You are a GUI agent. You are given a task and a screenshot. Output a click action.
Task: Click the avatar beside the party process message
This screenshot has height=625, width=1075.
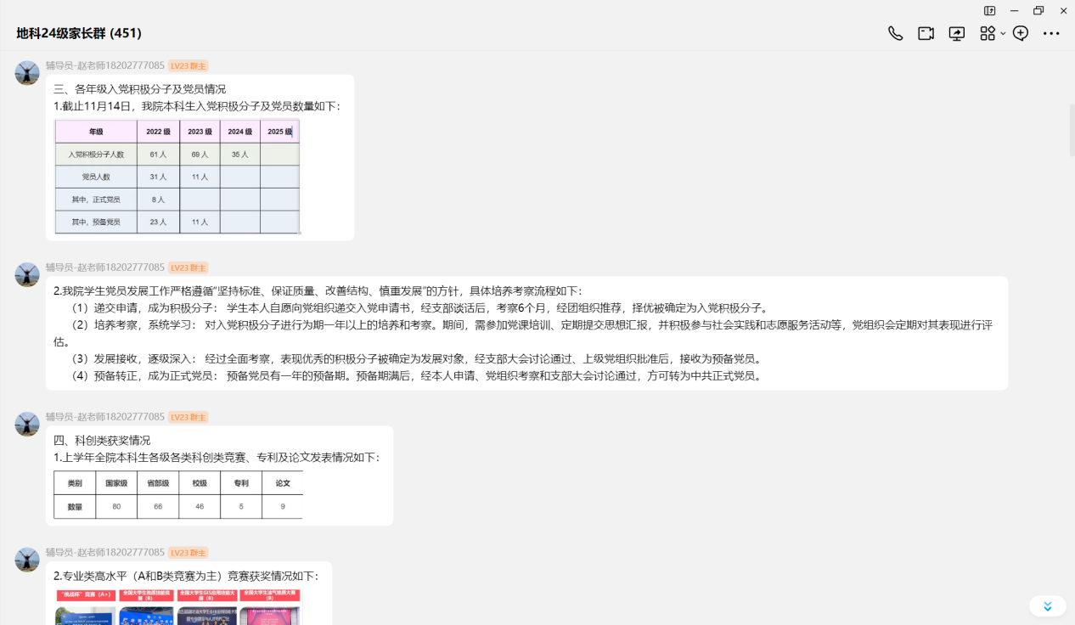(27, 275)
